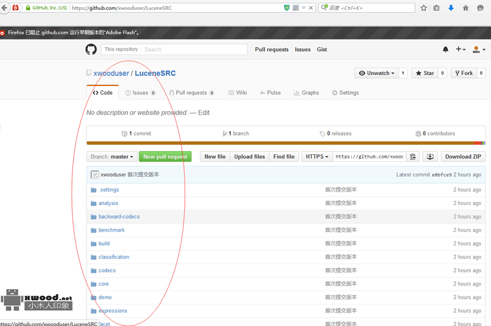Screen dimensions: 491x326
Task: Expand the Unwatch dropdown
Action: pyautogui.click(x=377, y=73)
